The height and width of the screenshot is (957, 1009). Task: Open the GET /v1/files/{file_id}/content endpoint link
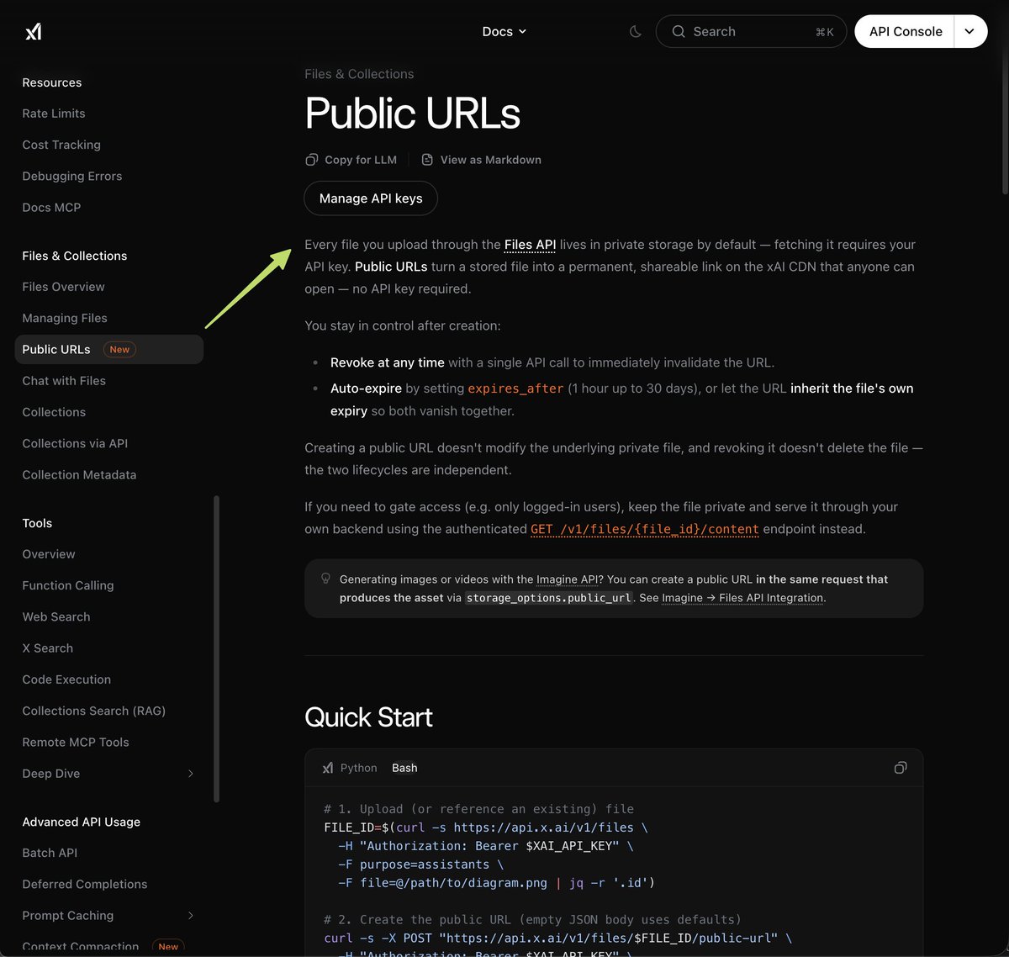coord(645,529)
